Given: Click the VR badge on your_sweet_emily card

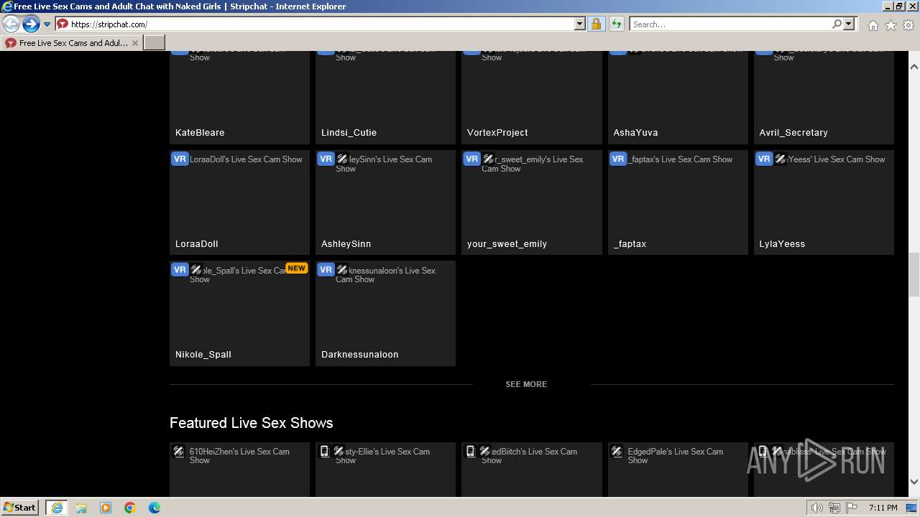Looking at the screenshot, I should (471, 159).
